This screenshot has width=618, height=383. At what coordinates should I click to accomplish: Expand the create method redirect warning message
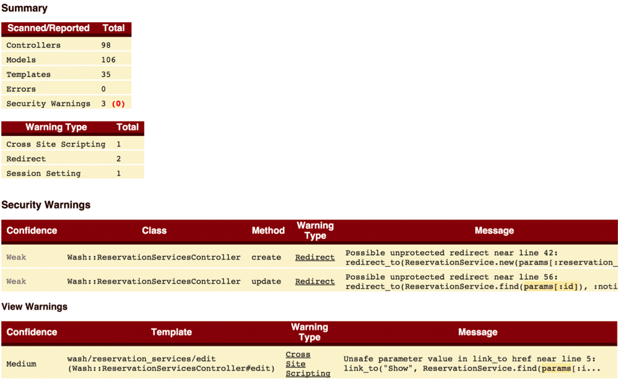[x=481, y=257]
